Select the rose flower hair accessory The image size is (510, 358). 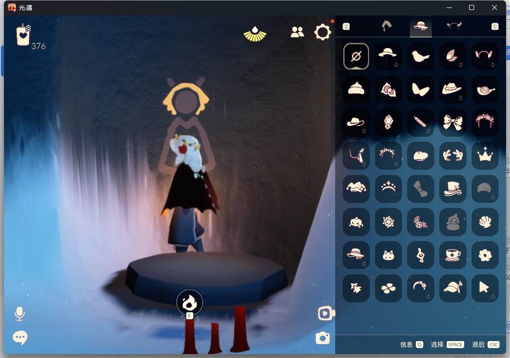pyautogui.click(x=420, y=222)
